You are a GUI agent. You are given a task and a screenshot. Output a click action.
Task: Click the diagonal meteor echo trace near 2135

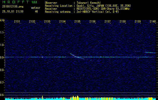pyautogui.click(x=77, y=56)
